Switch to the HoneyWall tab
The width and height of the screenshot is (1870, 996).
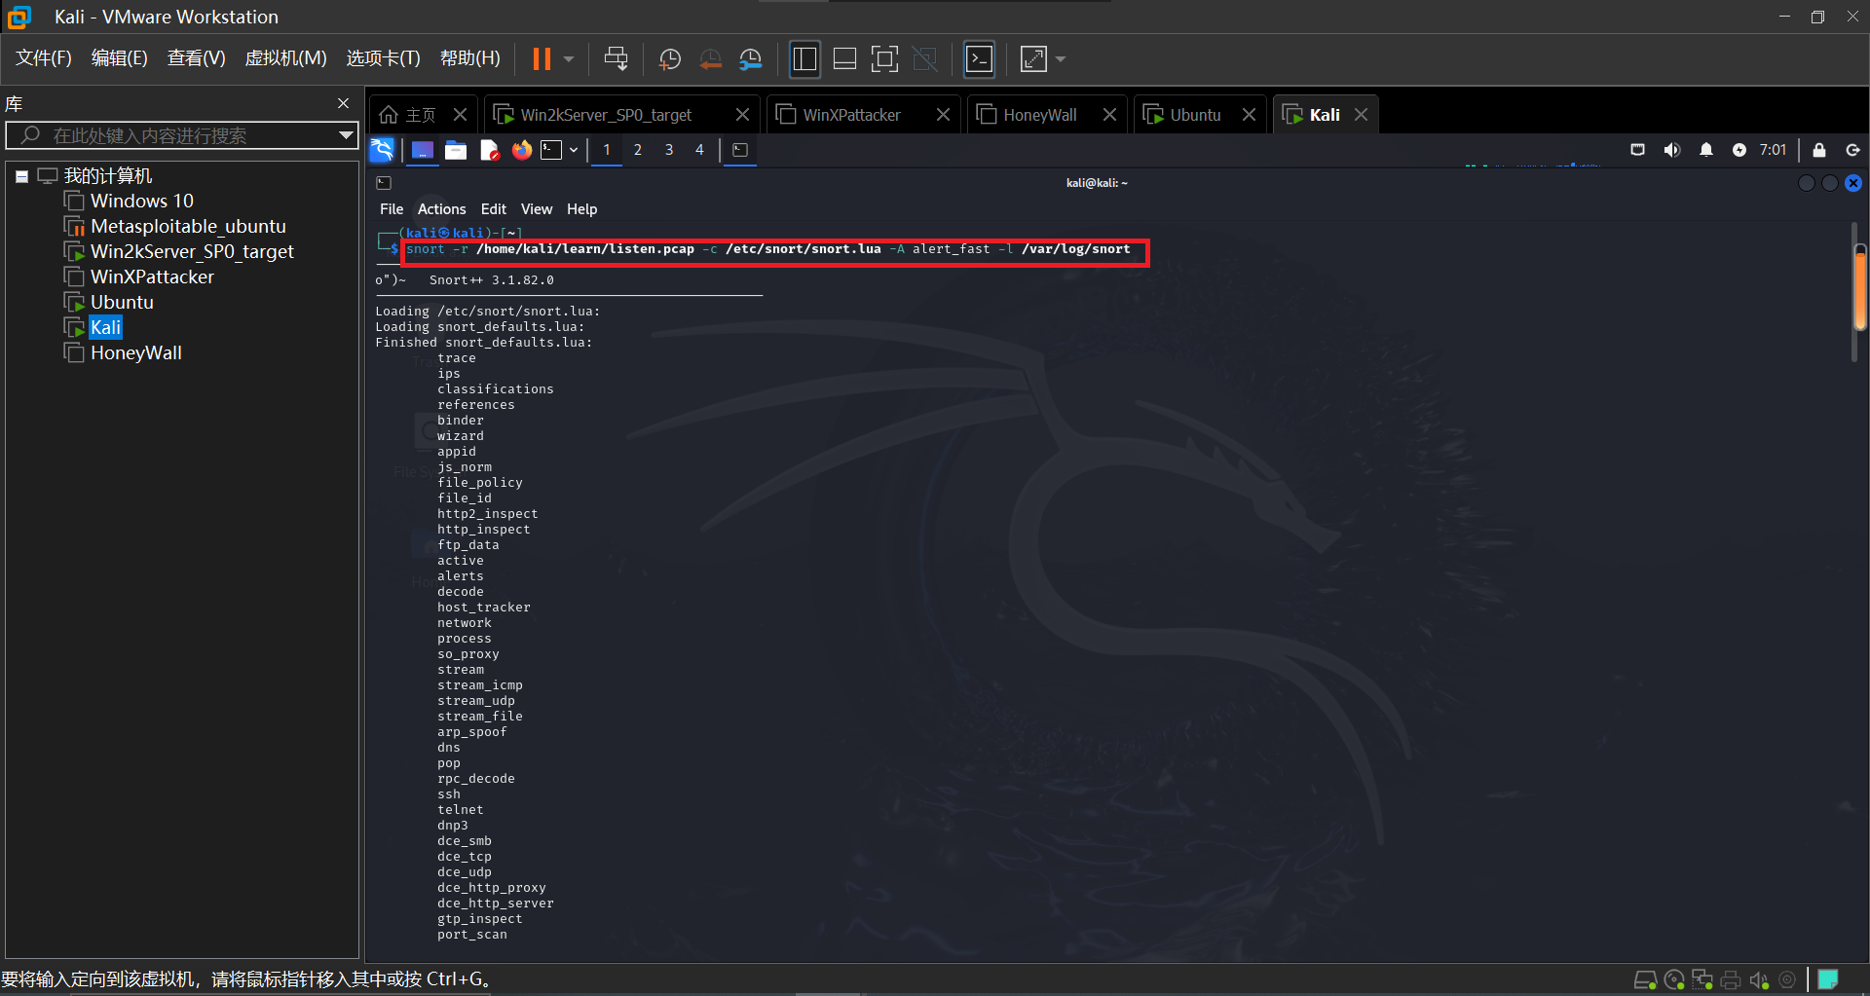1039,115
